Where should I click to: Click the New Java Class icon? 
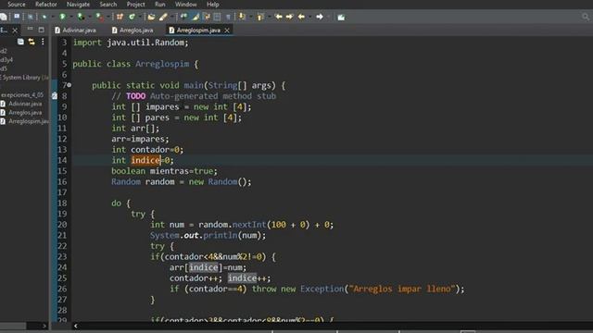click(132, 17)
